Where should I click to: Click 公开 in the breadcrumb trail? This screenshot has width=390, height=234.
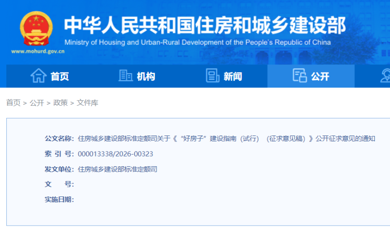37,103
